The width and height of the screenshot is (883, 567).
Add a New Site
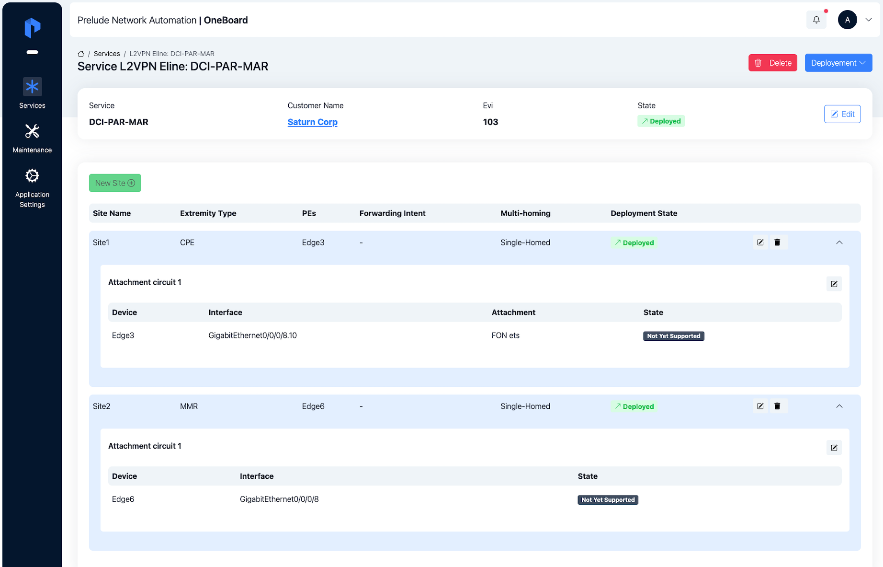pos(115,183)
